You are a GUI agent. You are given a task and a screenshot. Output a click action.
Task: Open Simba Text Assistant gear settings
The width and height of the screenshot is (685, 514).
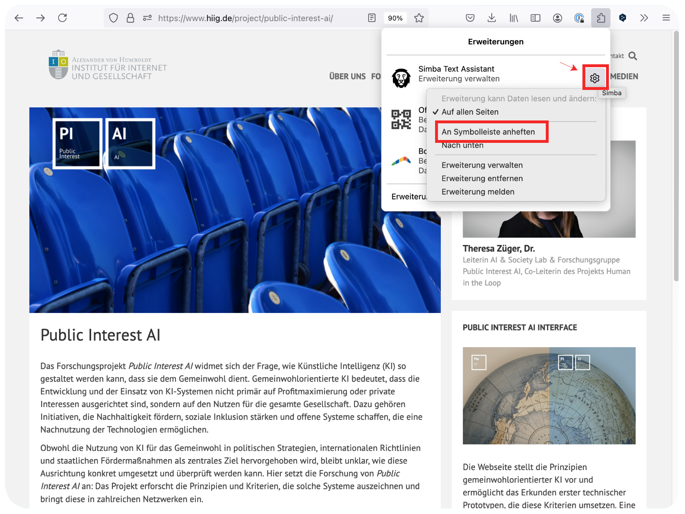pos(595,78)
